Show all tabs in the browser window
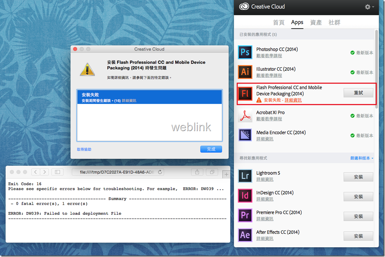The image size is (385, 257). 212,172
